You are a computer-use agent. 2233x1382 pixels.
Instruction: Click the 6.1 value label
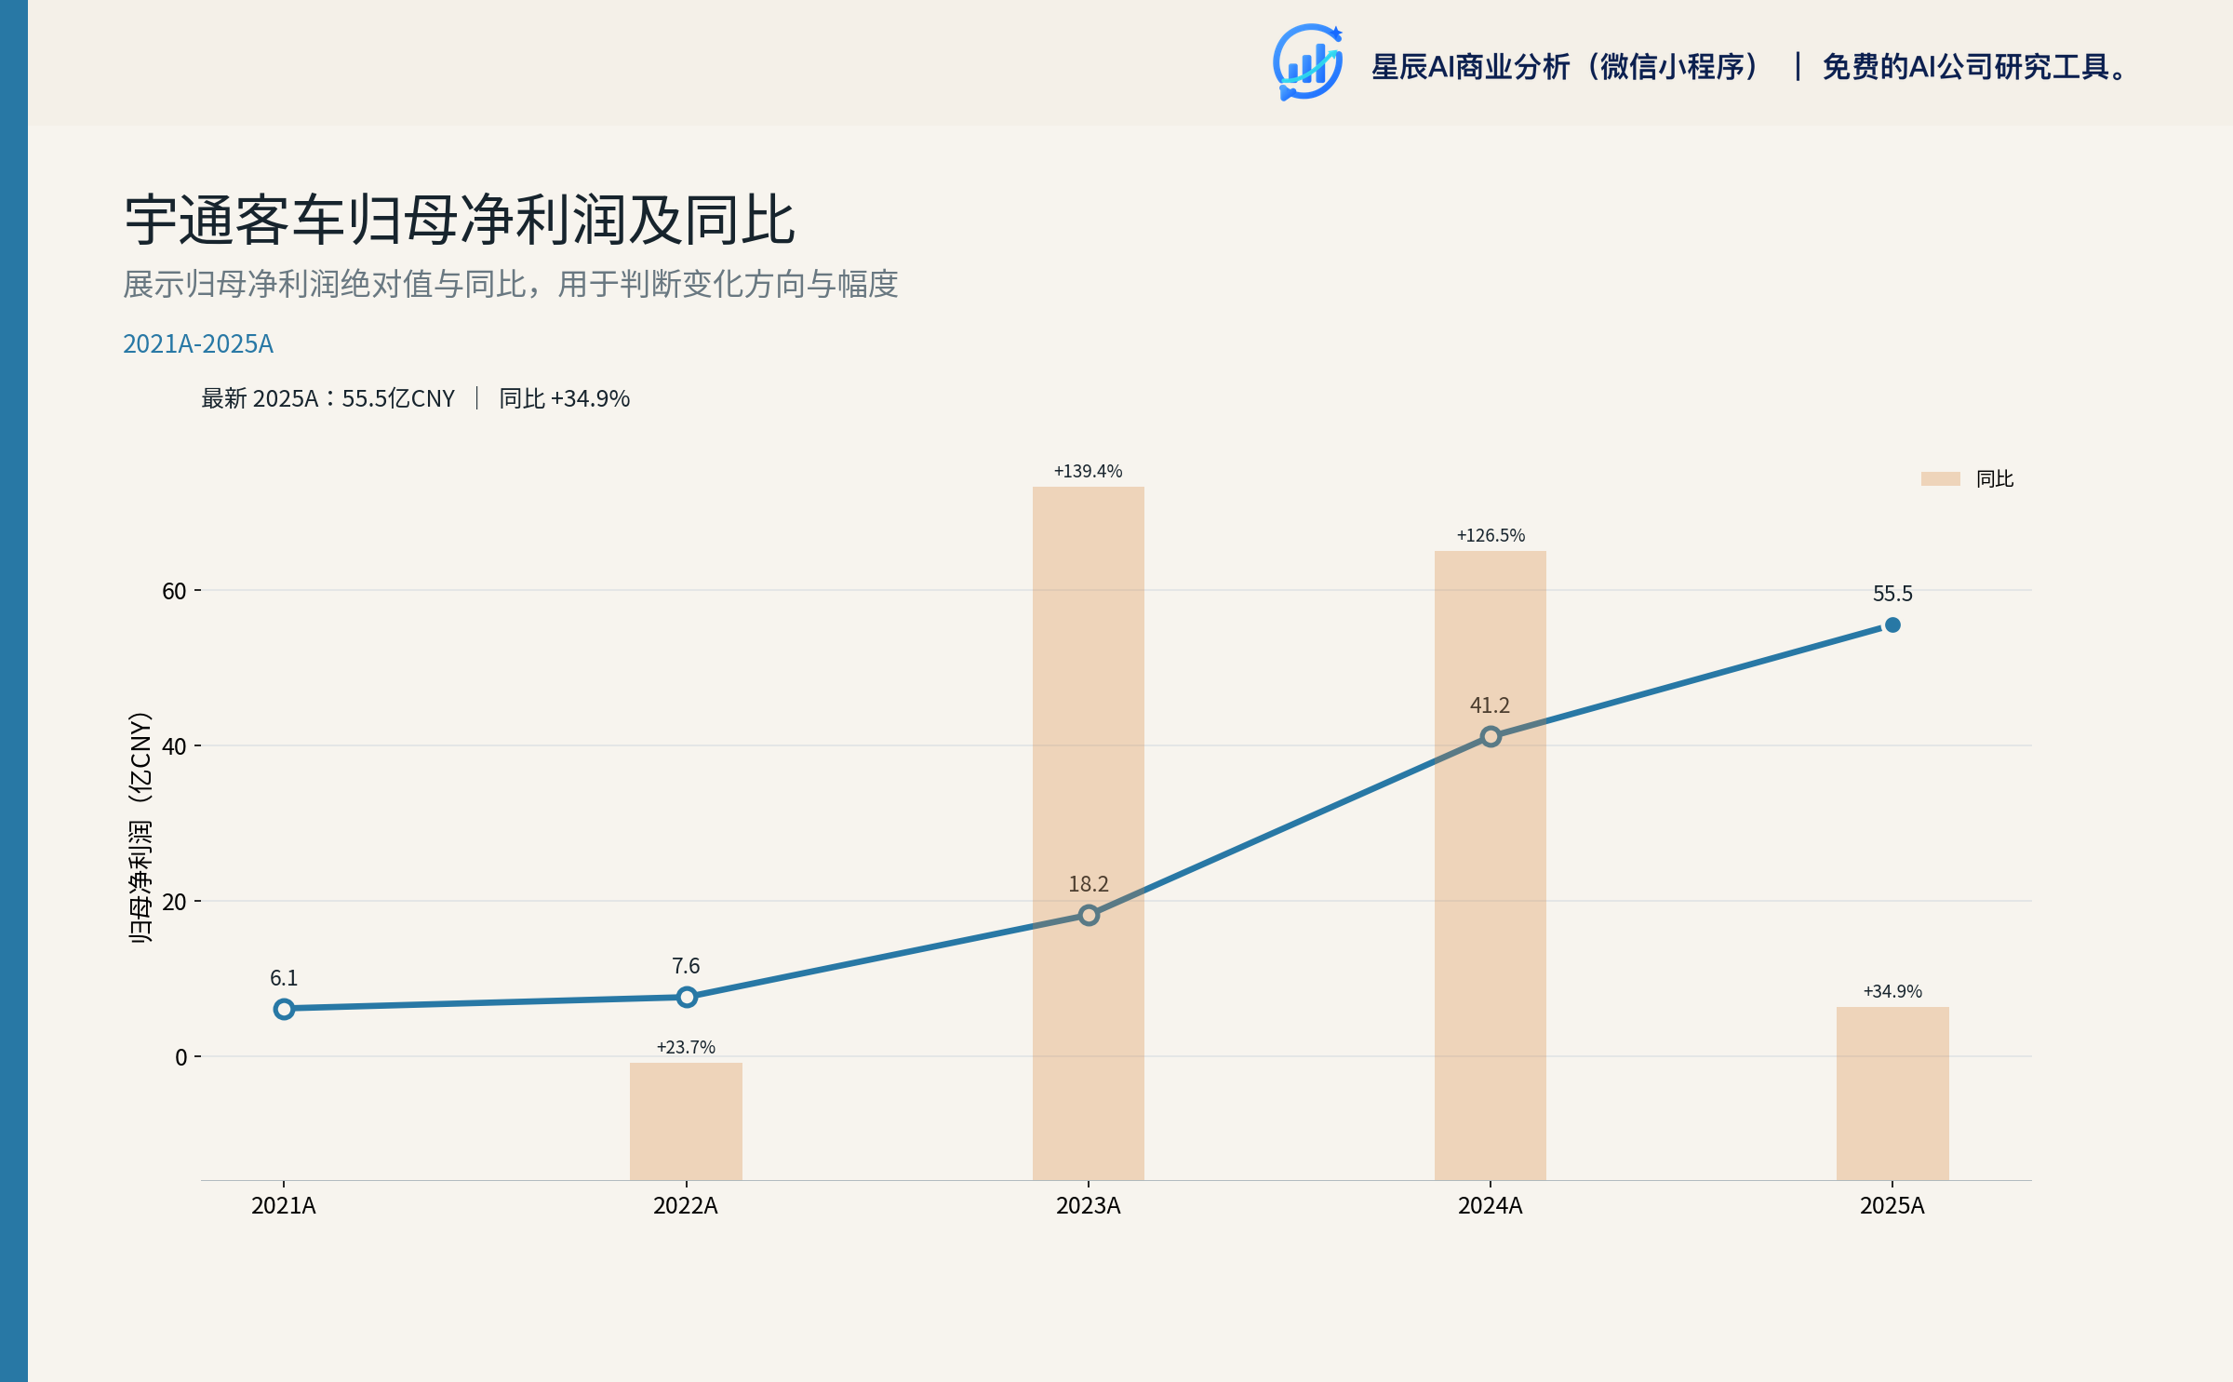click(x=284, y=978)
